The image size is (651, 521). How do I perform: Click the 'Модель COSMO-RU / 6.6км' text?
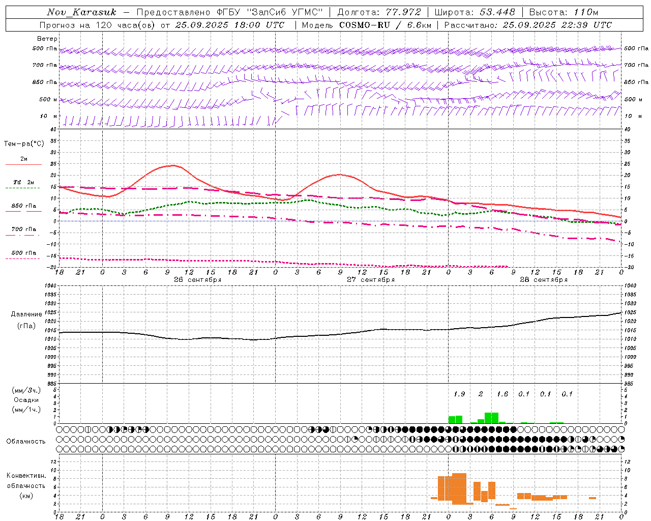click(367, 25)
